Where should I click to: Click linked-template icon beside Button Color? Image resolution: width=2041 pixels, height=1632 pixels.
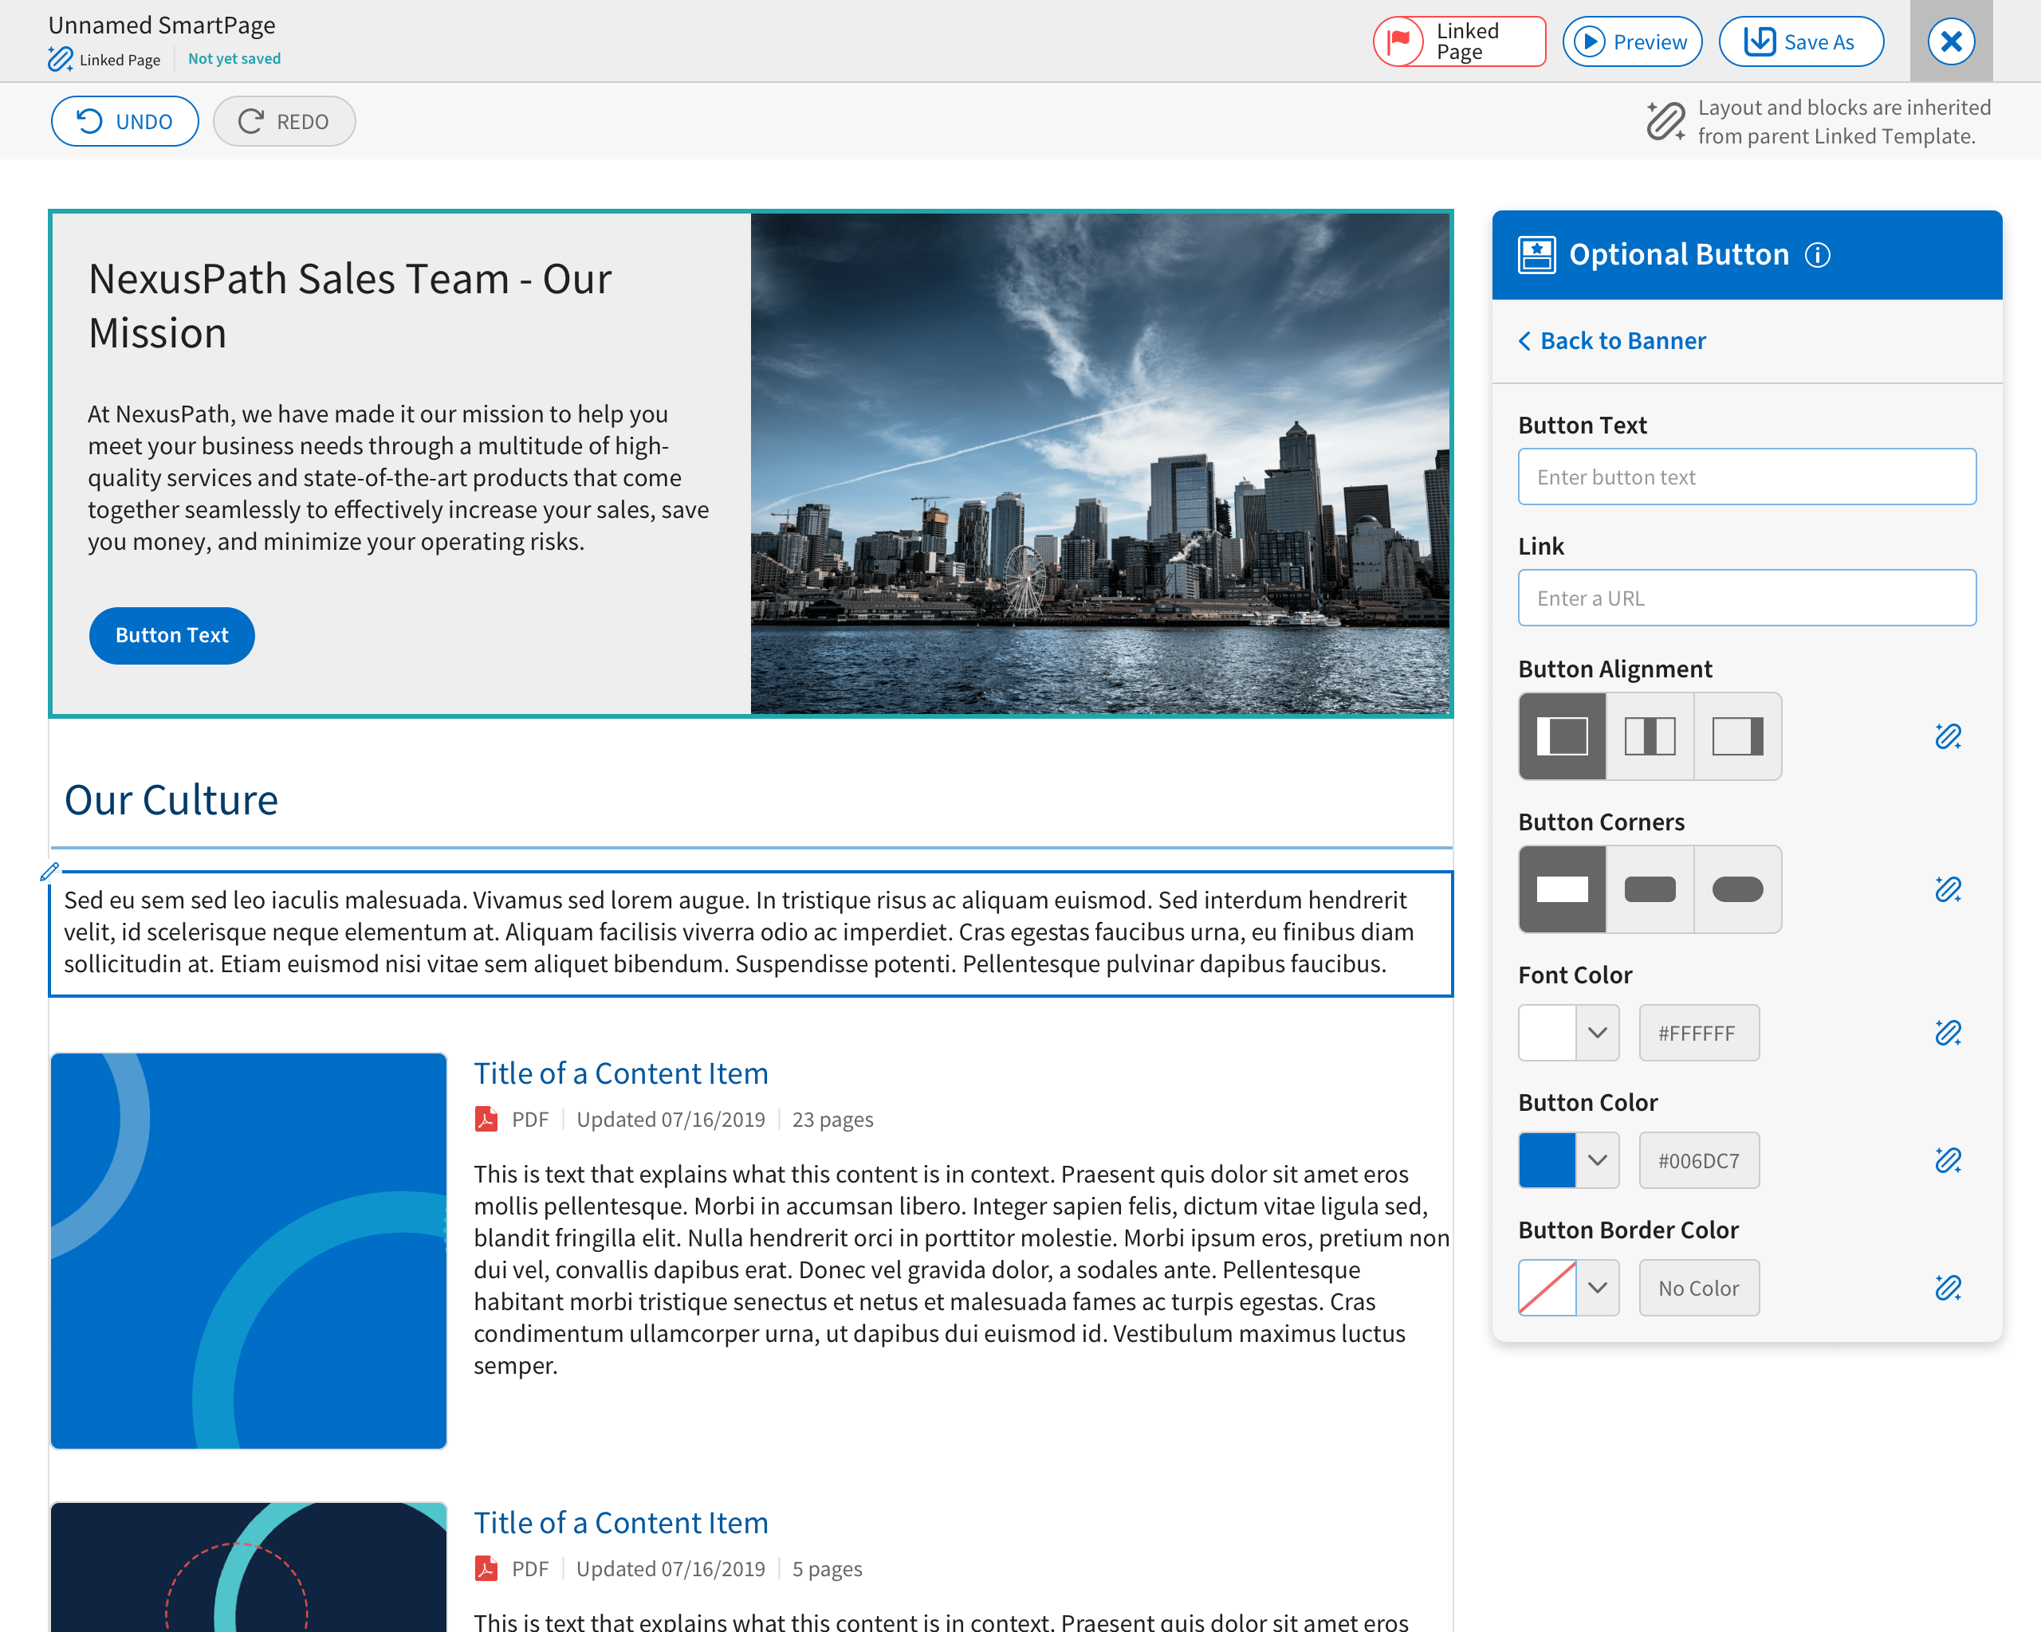pyautogui.click(x=1947, y=1160)
